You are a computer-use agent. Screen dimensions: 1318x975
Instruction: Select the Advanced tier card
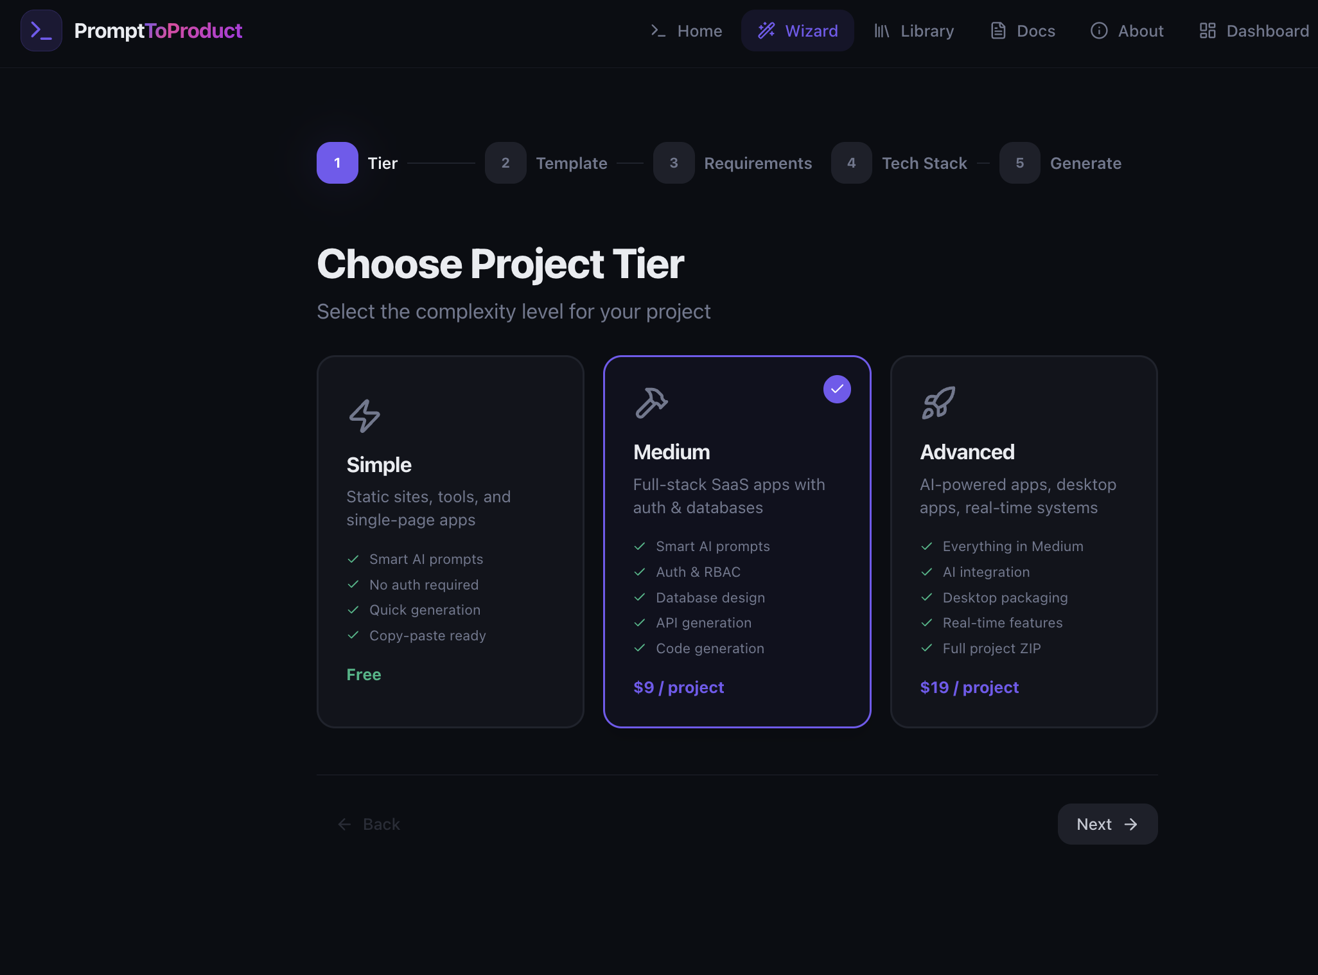tap(1023, 541)
